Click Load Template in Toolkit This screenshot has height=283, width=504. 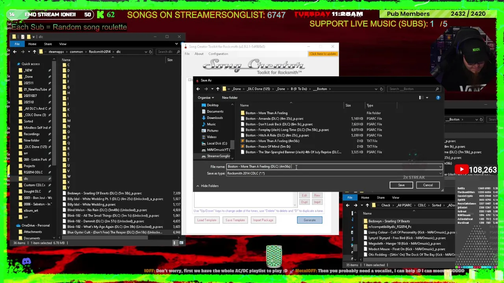coord(207,220)
